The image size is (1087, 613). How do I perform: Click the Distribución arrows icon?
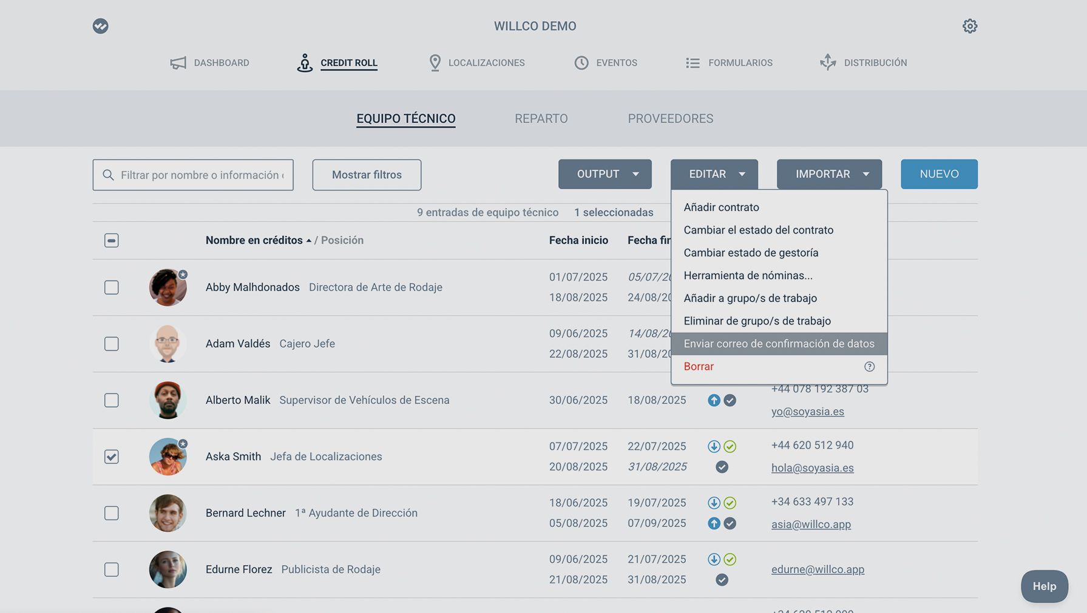pyautogui.click(x=828, y=62)
